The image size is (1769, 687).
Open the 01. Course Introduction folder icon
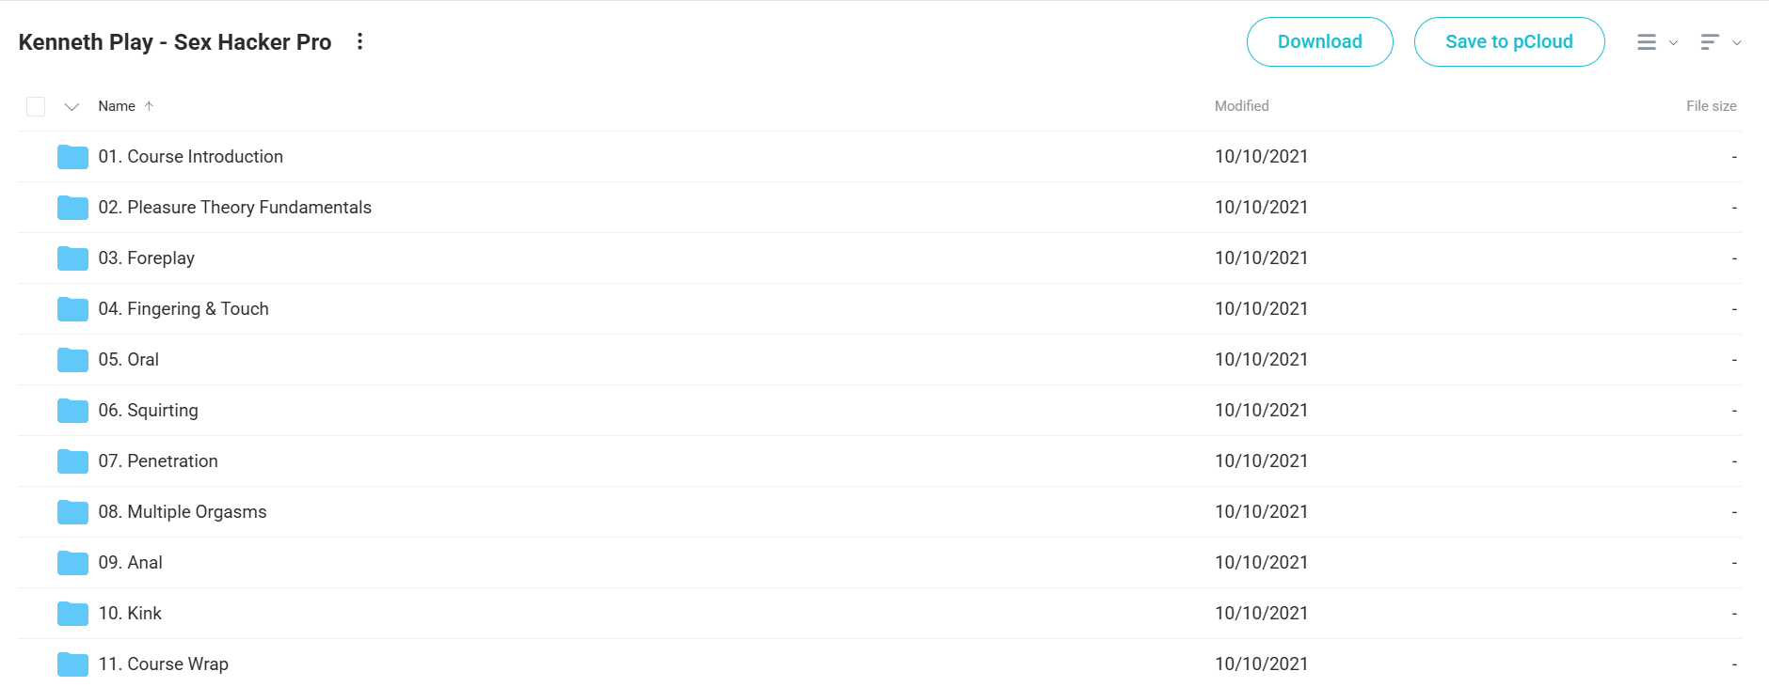click(x=72, y=157)
